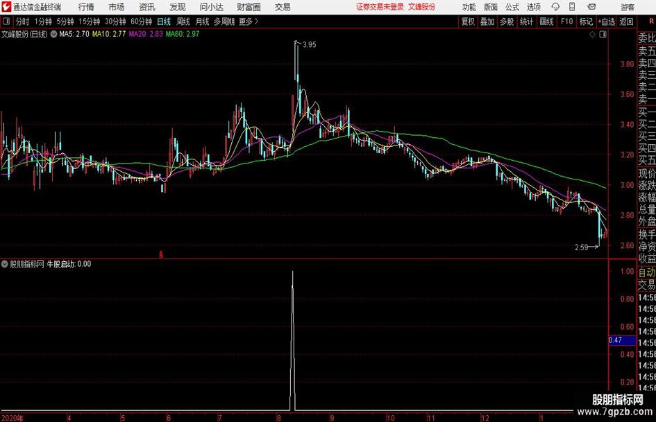Click the 游客 guest account label

(x=627, y=7)
